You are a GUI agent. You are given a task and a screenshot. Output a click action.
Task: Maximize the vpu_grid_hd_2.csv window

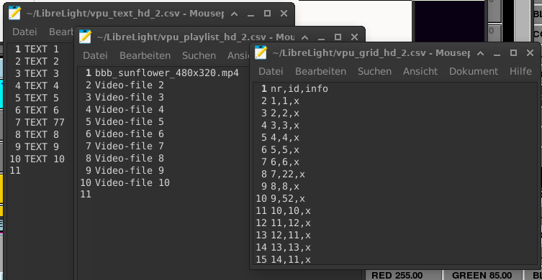tap(513, 53)
